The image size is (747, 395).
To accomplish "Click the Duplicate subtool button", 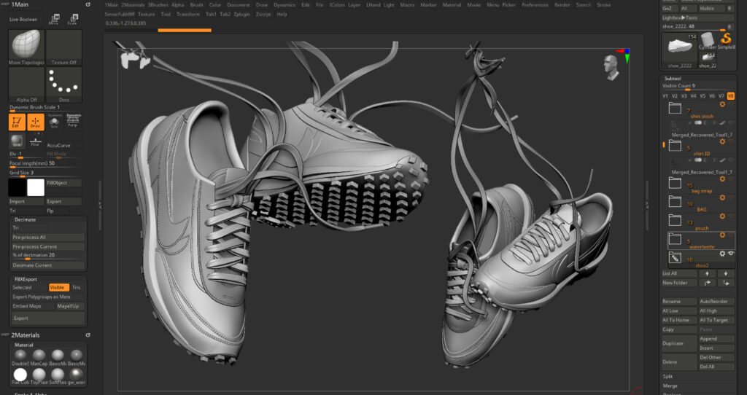I will point(679,343).
